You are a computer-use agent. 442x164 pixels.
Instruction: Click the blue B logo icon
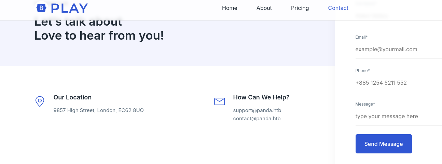41,8
